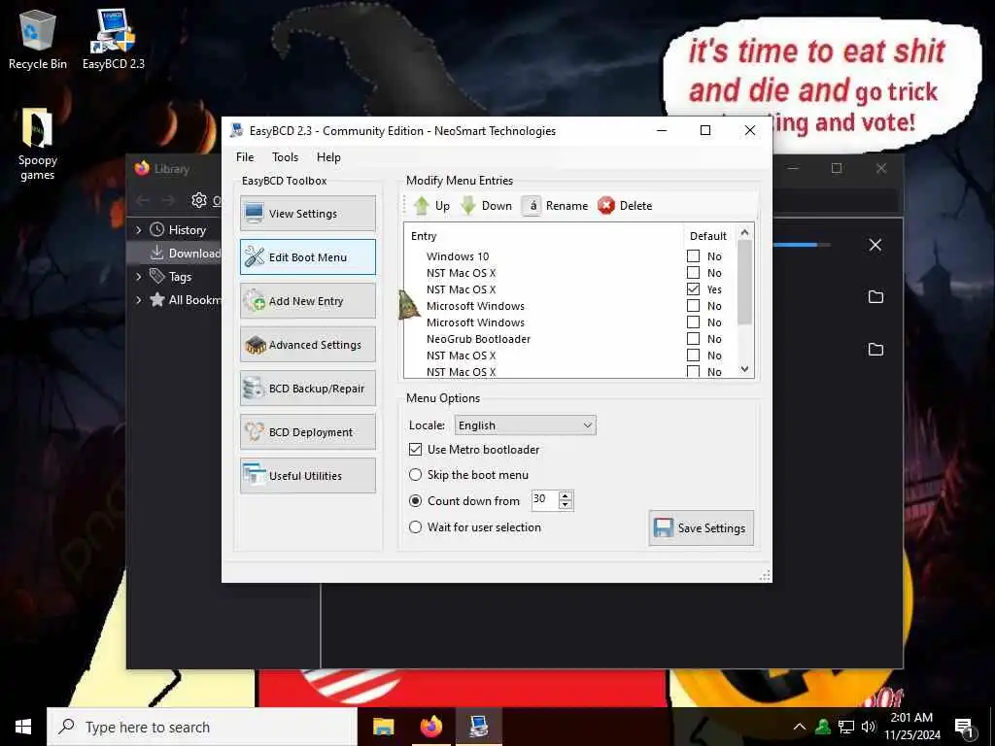995x746 pixels.
Task: Click the X beside the Library progress bar
Action: tap(875, 245)
